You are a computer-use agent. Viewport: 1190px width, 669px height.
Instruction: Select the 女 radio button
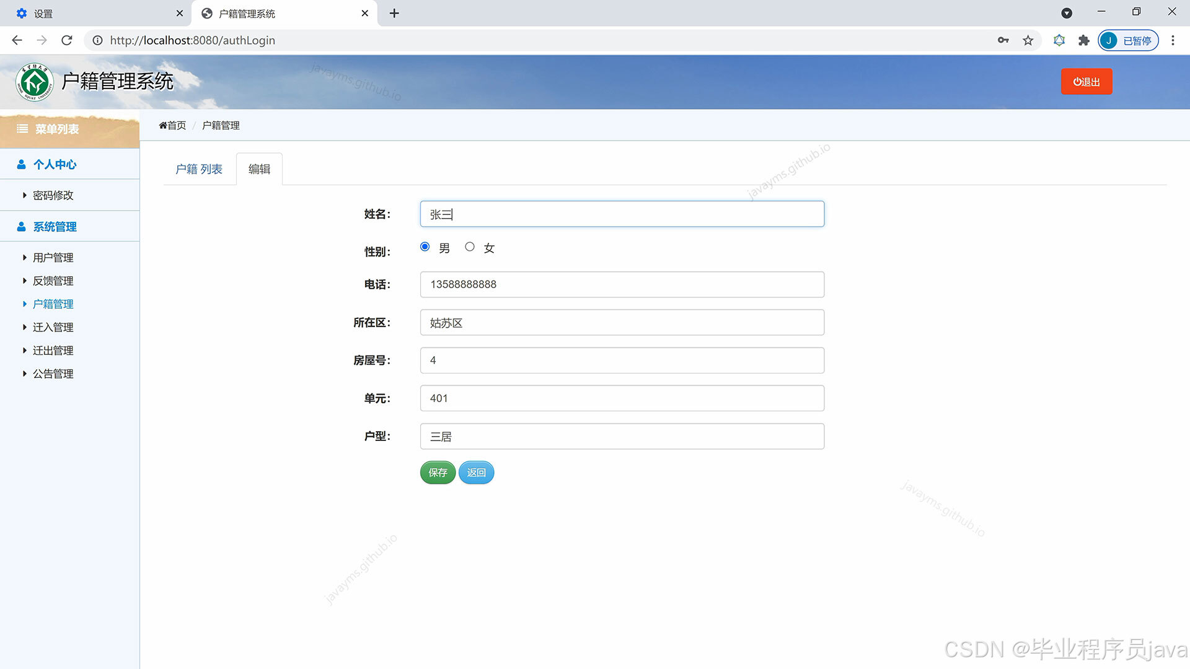coord(470,247)
